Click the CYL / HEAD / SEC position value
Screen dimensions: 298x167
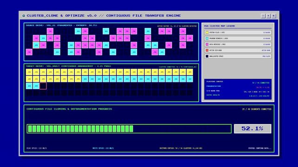[257, 92]
